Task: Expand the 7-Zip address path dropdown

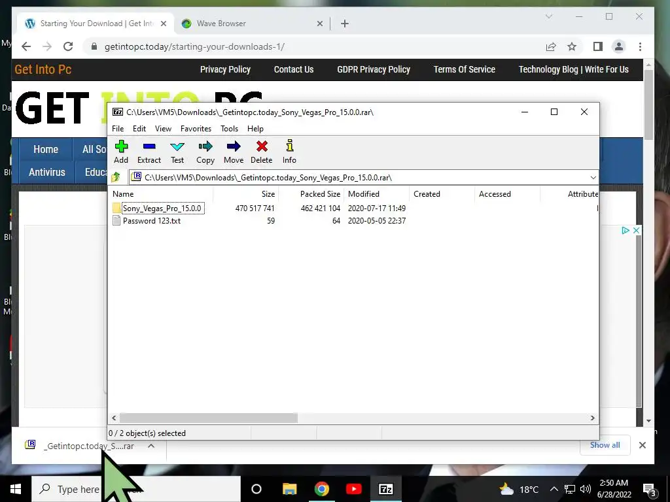Action: (x=593, y=177)
